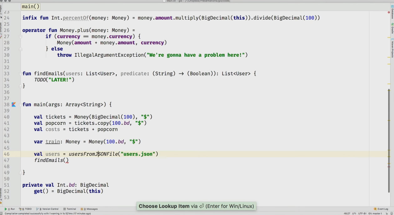Viewport: 394px width, 215px height.
Task: Open the LF line separator selector
Action: pyautogui.click(x=354, y=213)
